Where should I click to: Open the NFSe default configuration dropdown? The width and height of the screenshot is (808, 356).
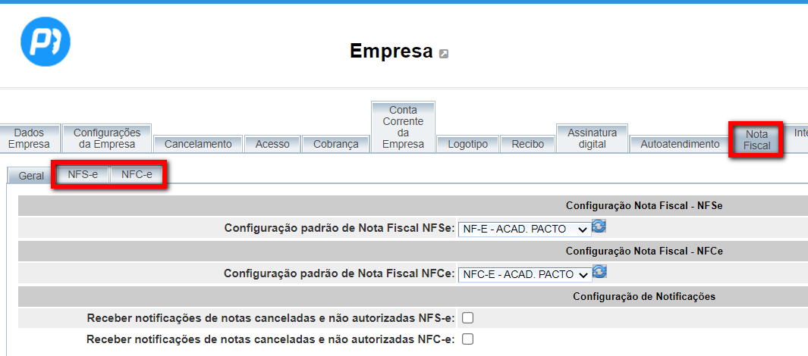pyautogui.click(x=523, y=229)
